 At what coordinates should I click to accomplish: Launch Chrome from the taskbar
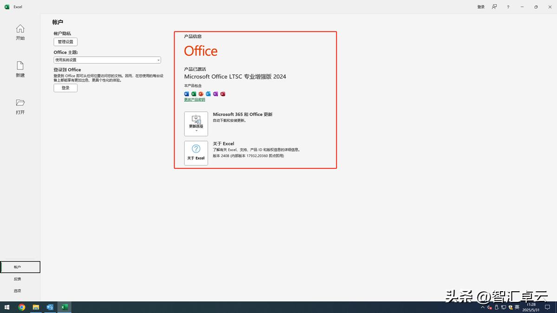[x=21, y=307]
